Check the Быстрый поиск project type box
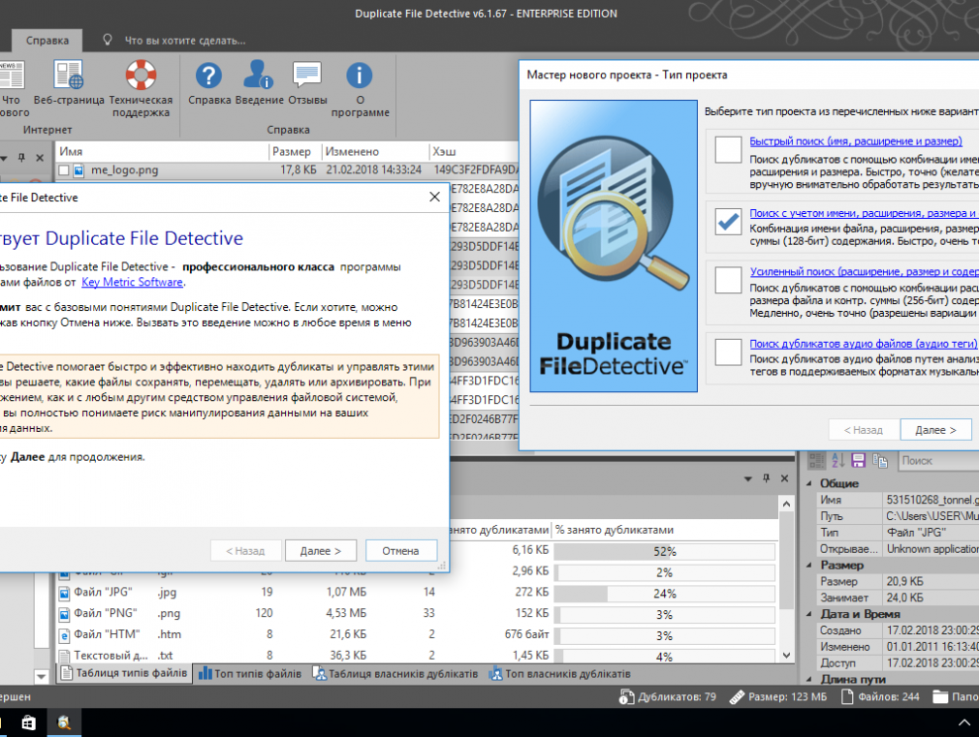 click(x=728, y=150)
